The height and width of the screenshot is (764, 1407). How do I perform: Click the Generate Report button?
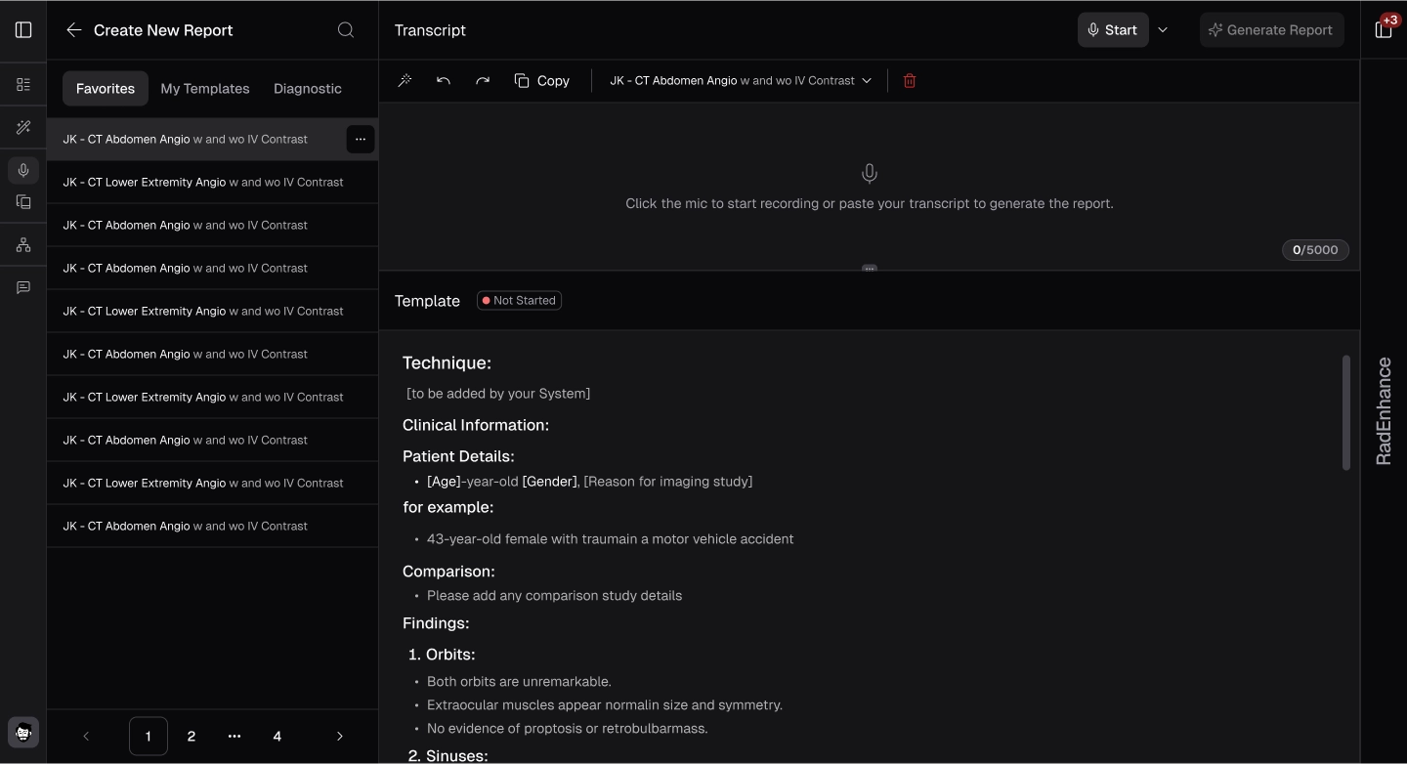1271,30
